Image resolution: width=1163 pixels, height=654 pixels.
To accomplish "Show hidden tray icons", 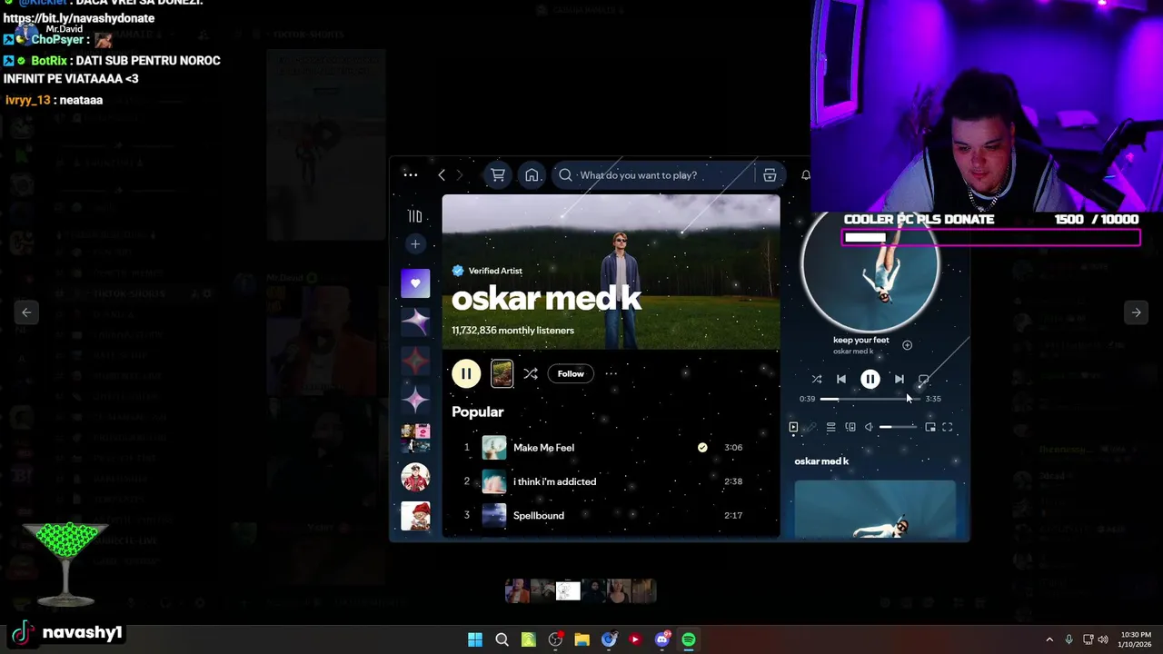I will pos(1049,640).
